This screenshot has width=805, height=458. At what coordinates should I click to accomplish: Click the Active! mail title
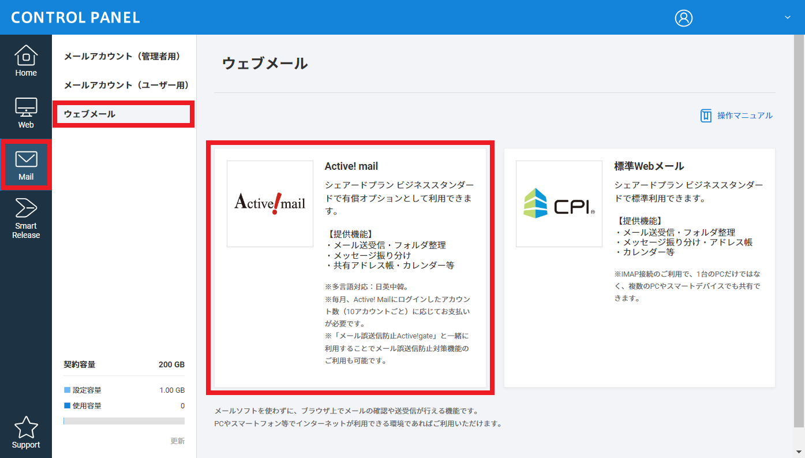351,166
